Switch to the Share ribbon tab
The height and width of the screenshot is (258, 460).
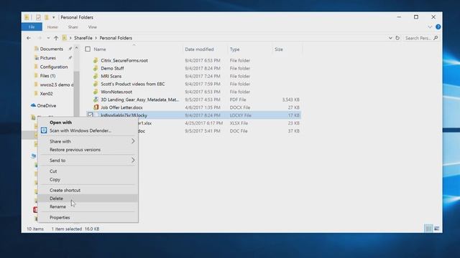point(73,27)
